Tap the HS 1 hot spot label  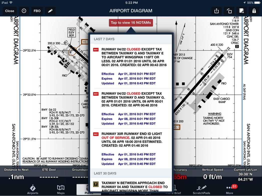[x=176, y=127]
